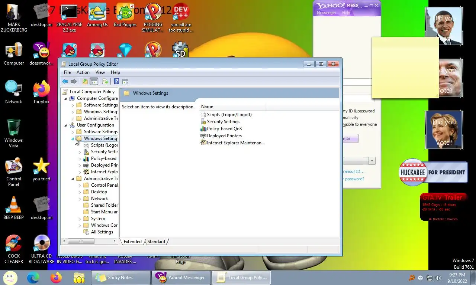
Task: Select 2PACALYPSE 2.3.exe desktop icon
Action: (x=69, y=19)
